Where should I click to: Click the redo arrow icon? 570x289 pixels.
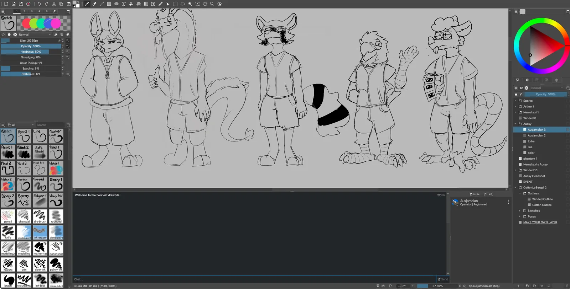(46, 4)
